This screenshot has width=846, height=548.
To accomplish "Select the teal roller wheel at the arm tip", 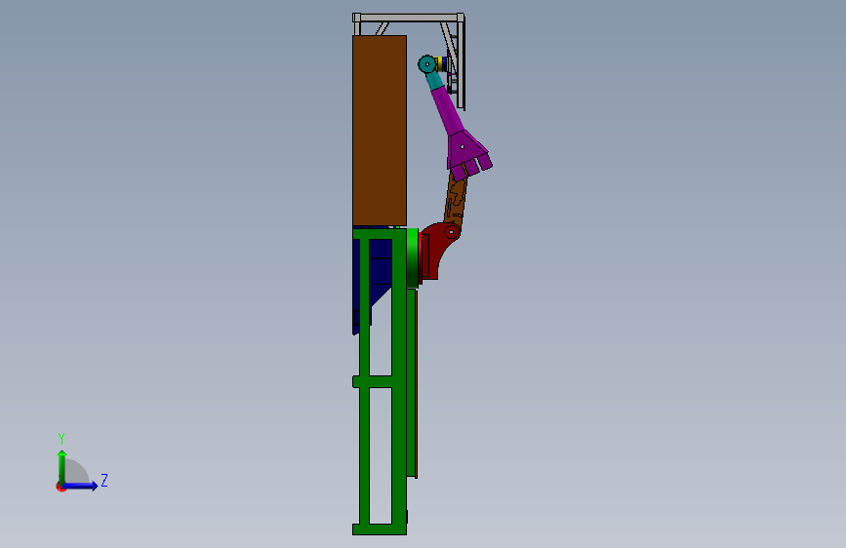I will pos(426,64).
